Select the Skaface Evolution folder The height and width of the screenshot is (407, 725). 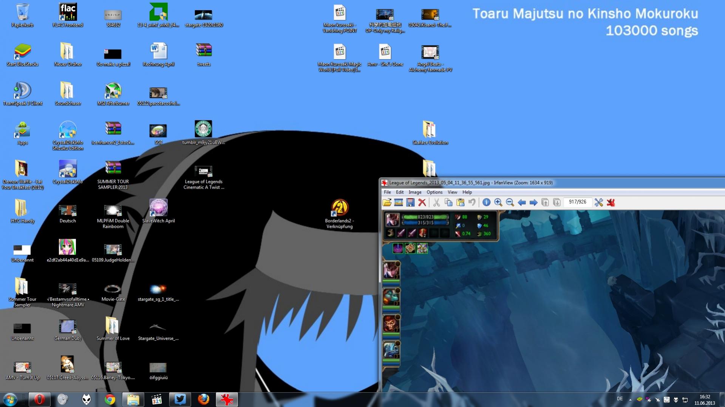430,133
